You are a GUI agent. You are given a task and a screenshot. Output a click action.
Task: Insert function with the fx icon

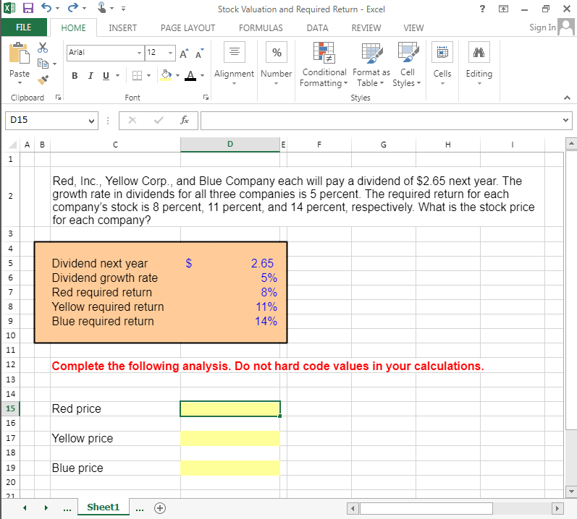pos(185,120)
